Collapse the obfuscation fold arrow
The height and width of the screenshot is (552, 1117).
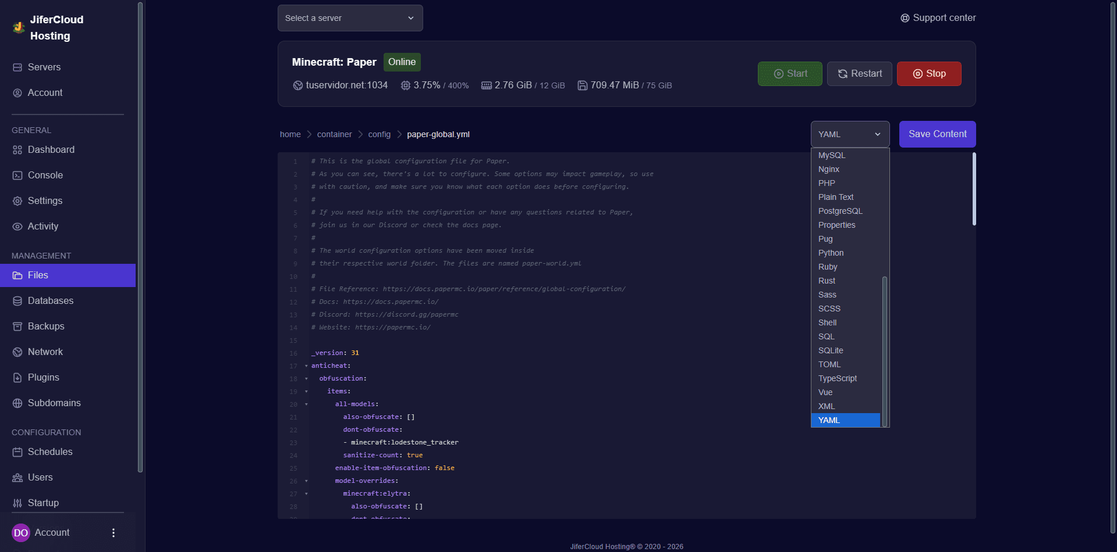306,379
